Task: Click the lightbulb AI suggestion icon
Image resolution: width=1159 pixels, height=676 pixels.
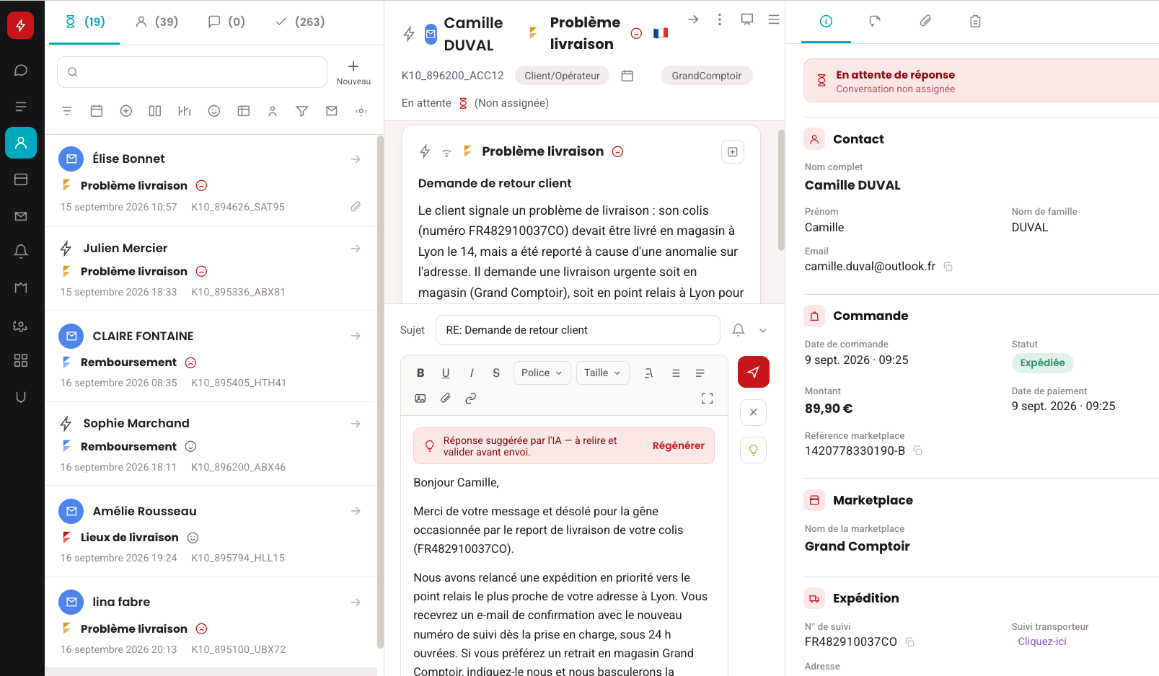Action: (x=753, y=450)
